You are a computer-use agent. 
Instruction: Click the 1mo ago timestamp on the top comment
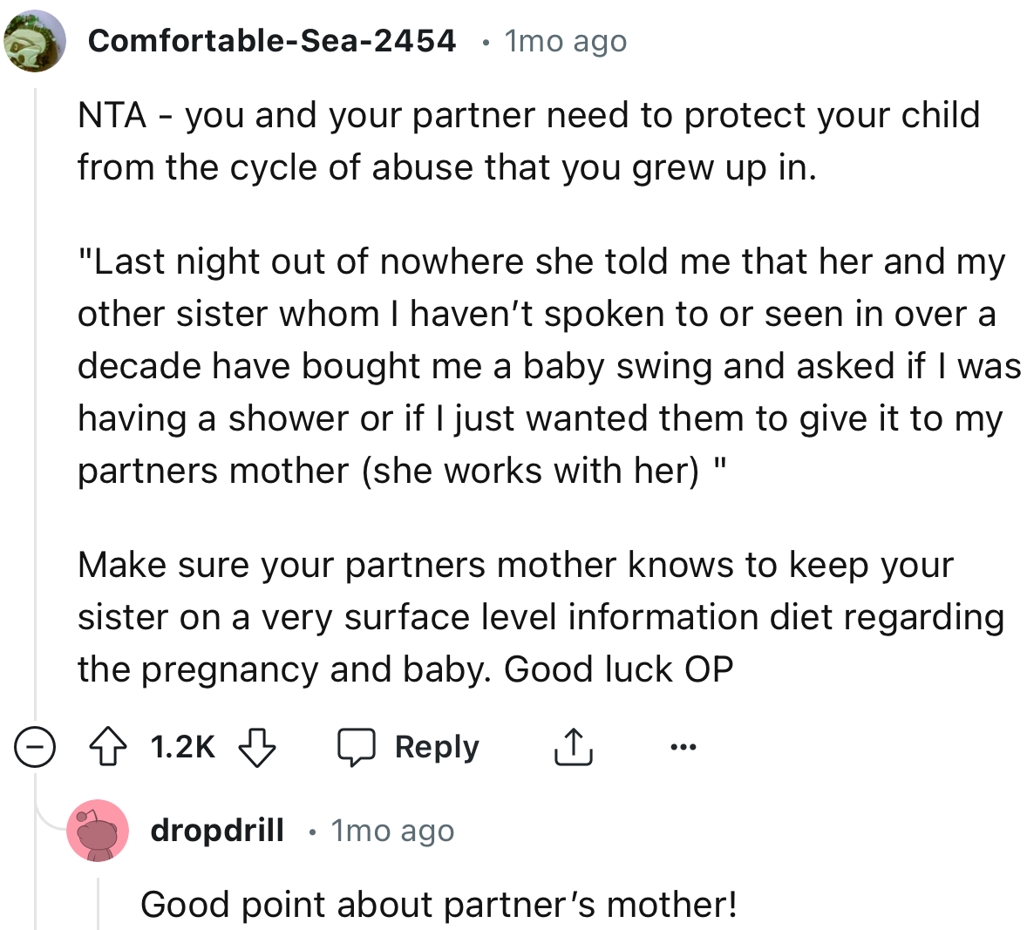click(x=563, y=40)
